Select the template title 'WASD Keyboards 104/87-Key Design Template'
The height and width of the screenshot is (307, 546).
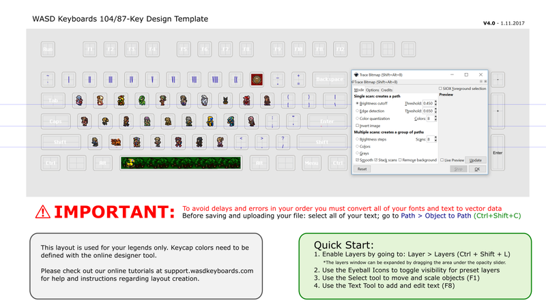pyautogui.click(x=120, y=19)
